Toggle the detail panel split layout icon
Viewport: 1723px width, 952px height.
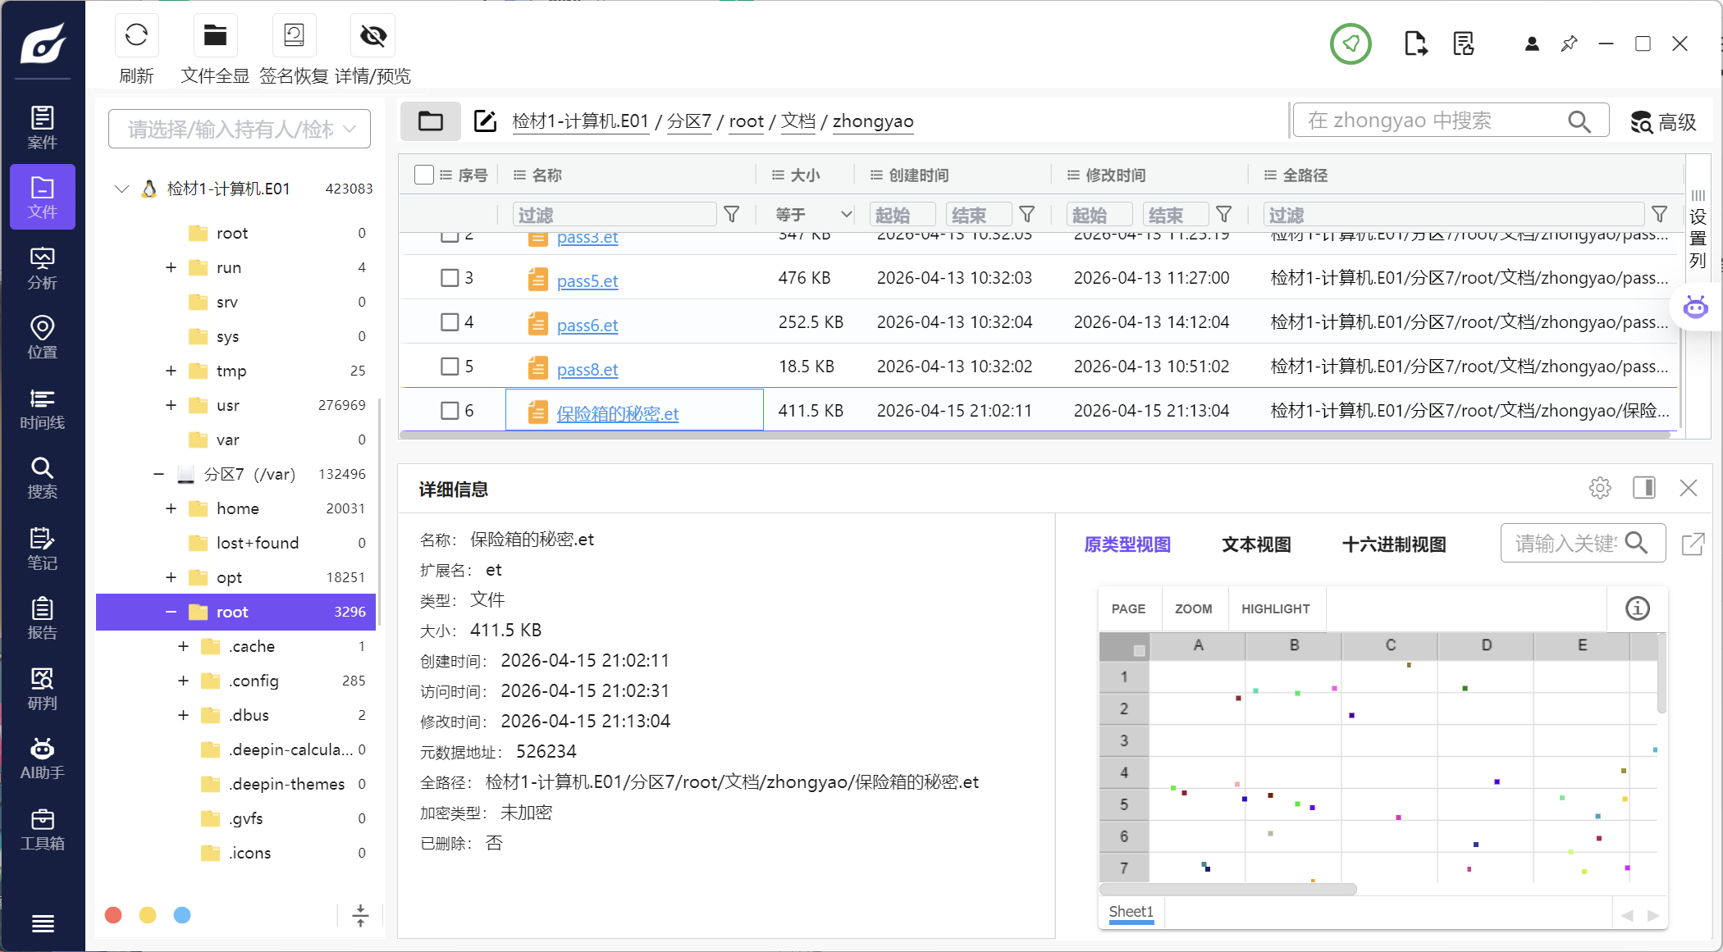click(x=1644, y=488)
